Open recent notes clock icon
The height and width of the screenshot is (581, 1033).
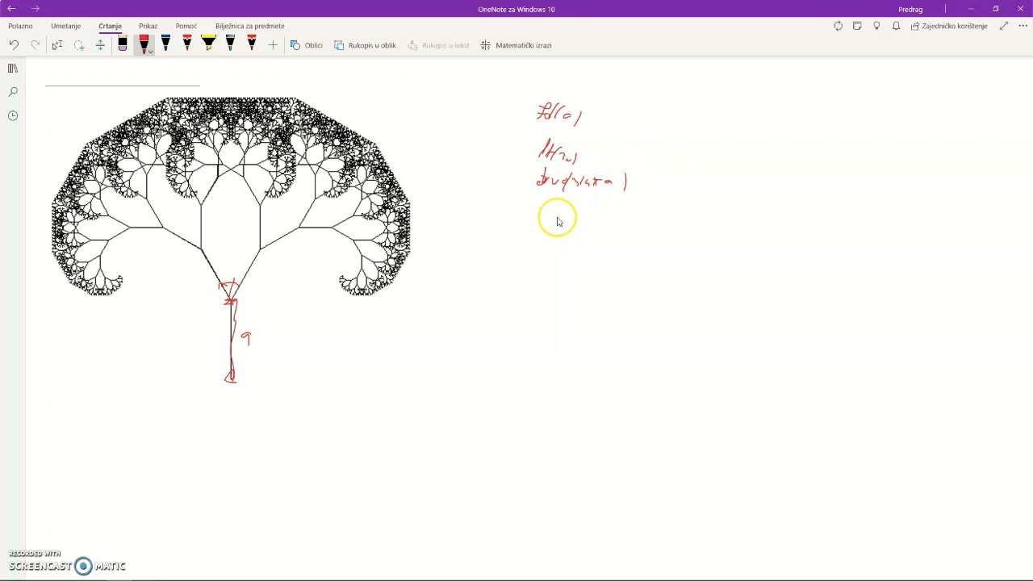click(13, 115)
